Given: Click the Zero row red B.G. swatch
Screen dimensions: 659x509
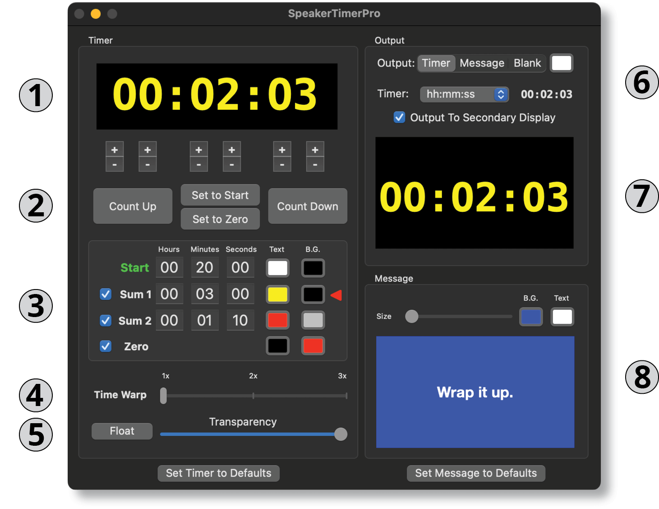Looking at the screenshot, I should click(313, 346).
